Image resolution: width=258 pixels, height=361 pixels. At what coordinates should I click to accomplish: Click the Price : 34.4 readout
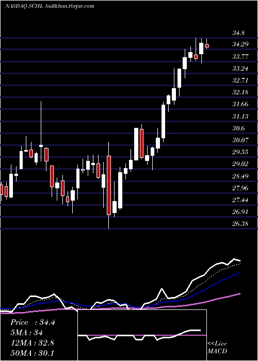point(33,322)
